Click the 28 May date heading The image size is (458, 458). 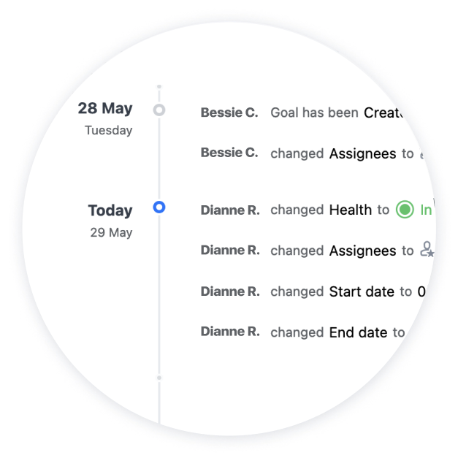click(105, 109)
